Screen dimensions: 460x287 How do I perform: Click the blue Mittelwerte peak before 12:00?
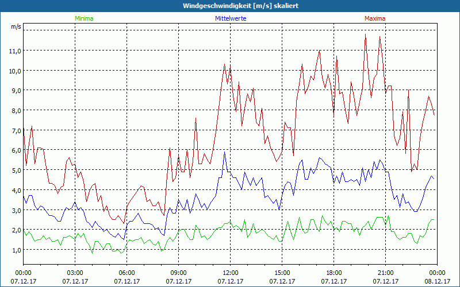pyautogui.click(x=224, y=152)
